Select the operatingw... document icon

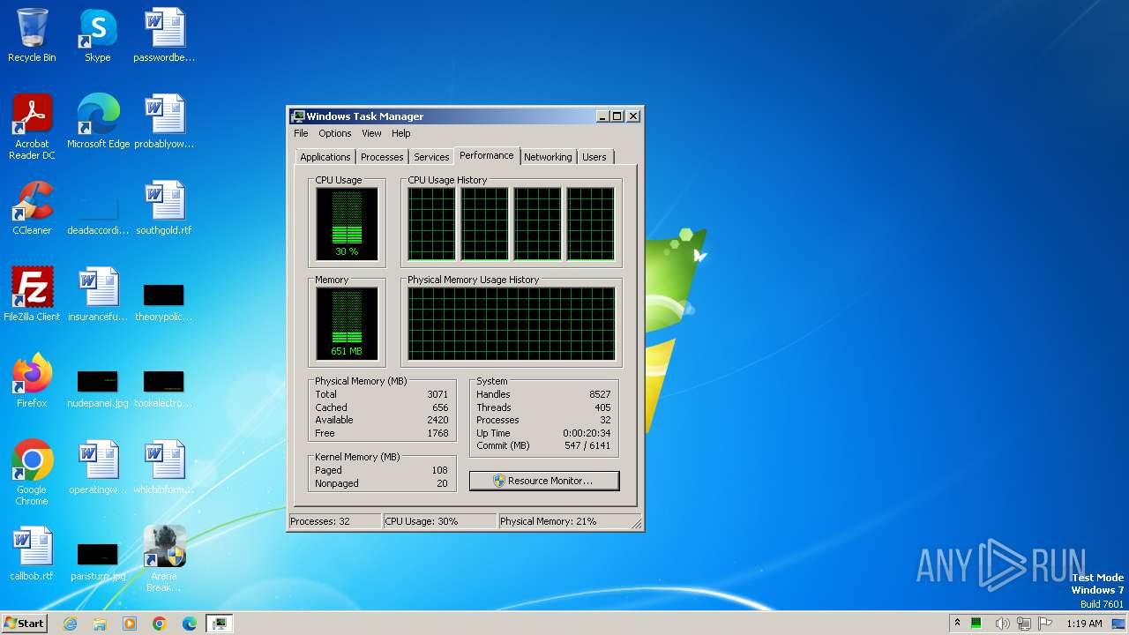98,467
